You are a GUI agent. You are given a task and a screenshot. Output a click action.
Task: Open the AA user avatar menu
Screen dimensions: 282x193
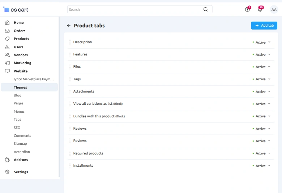274,9
